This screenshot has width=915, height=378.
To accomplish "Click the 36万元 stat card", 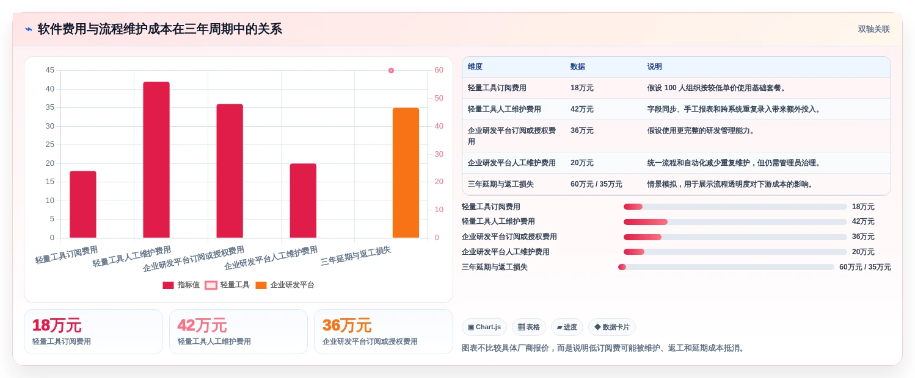I will [x=384, y=332].
